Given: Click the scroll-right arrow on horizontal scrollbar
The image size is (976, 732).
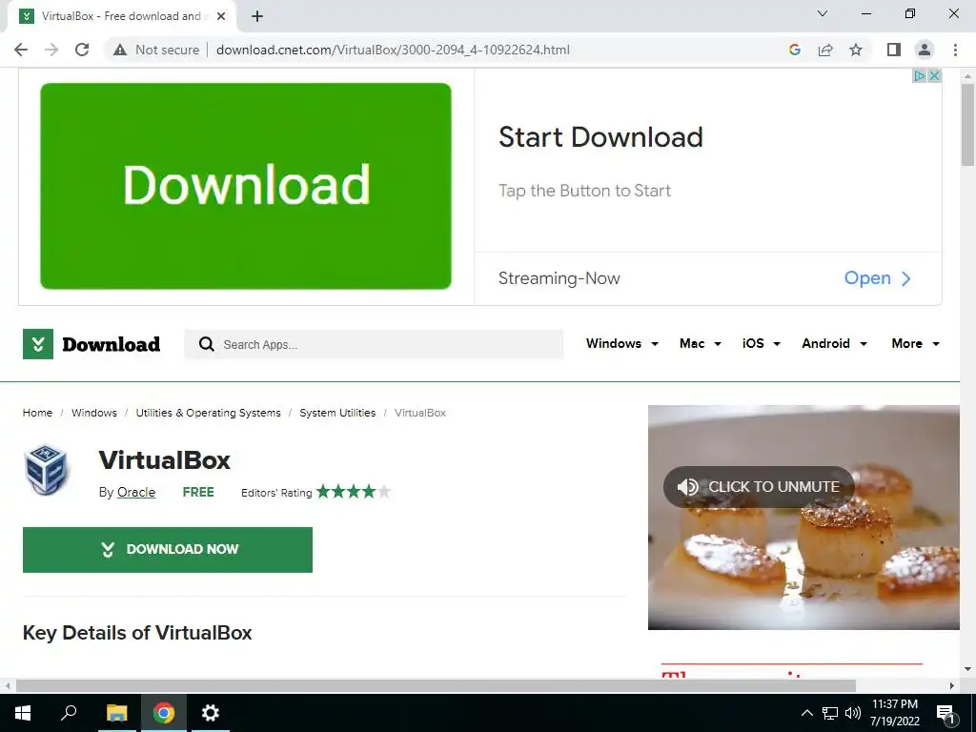Looking at the screenshot, I should pyautogui.click(x=952, y=686).
